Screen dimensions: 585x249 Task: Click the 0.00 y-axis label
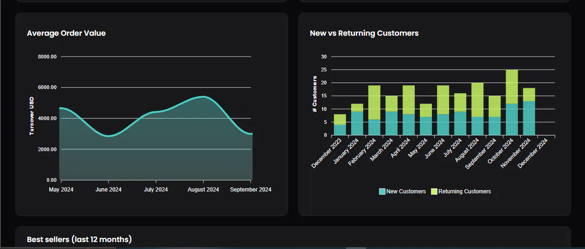coord(51,180)
